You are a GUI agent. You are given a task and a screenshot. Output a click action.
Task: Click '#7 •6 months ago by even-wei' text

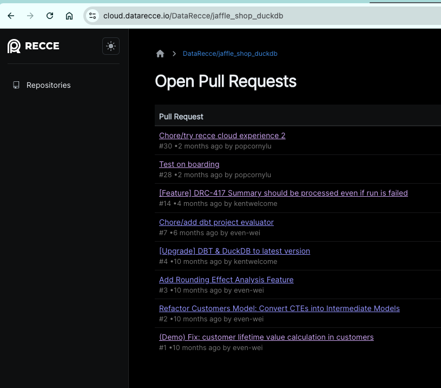click(x=209, y=233)
